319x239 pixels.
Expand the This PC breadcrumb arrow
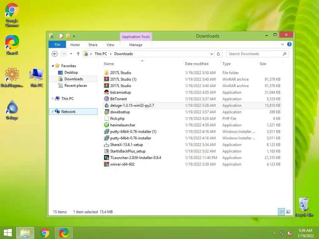coord(111,54)
